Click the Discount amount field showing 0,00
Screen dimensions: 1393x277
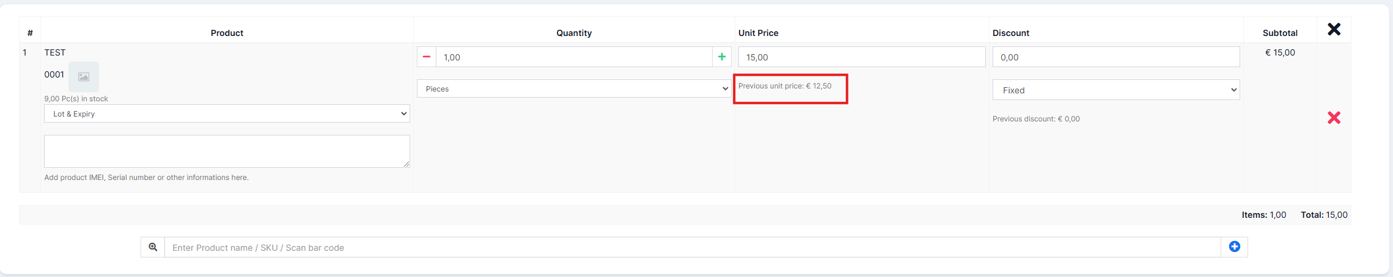coord(1116,57)
